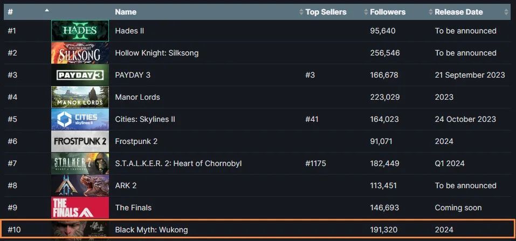516x241 pixels.
Task: Select The Finals red logo thumbnail
Action: click(x=80, y=208)
